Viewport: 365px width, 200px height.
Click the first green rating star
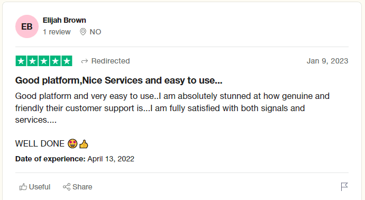click(x=21, y=61)
